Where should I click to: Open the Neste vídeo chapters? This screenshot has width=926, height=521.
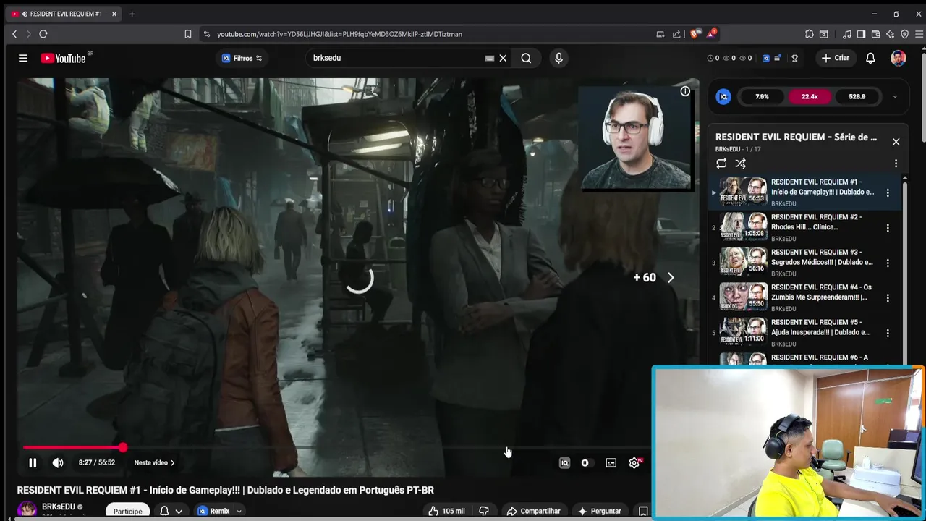click(154, 462)
